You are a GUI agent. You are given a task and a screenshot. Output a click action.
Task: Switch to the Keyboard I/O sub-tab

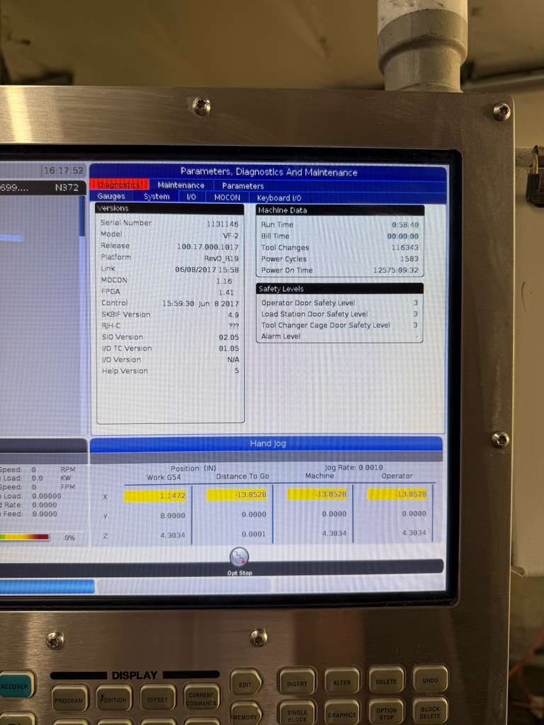pyautogui.click(x=279, y=198)
